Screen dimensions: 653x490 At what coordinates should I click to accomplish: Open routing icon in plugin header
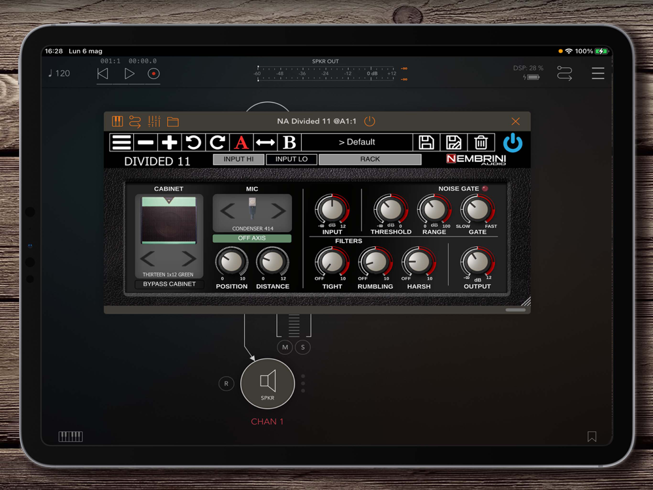[135, 122]
